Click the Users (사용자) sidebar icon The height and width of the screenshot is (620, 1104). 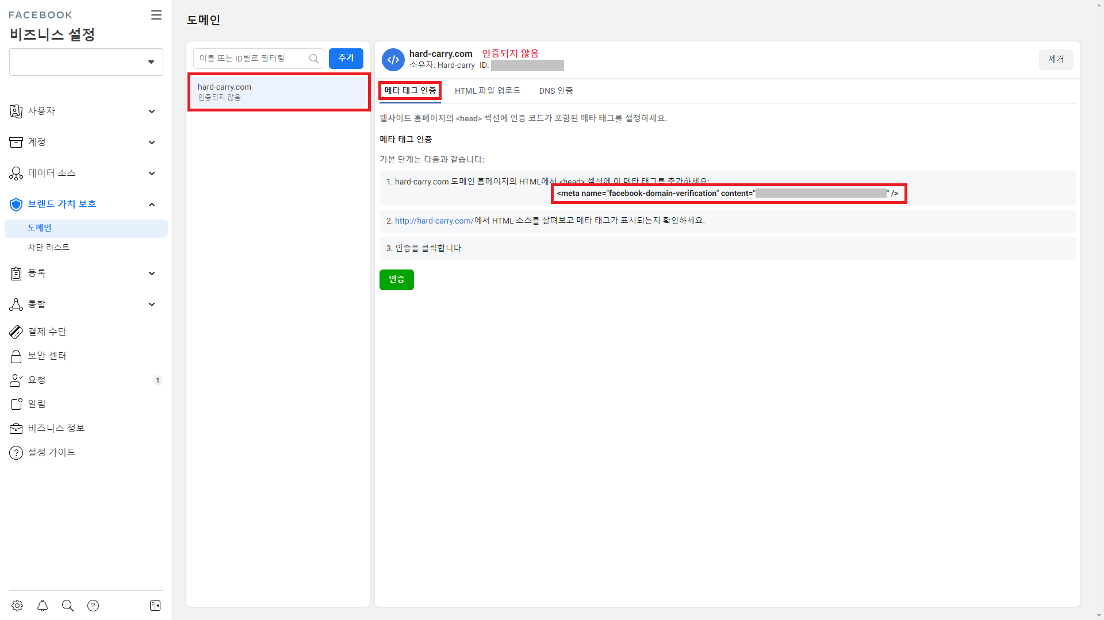[x=16, y=111]
